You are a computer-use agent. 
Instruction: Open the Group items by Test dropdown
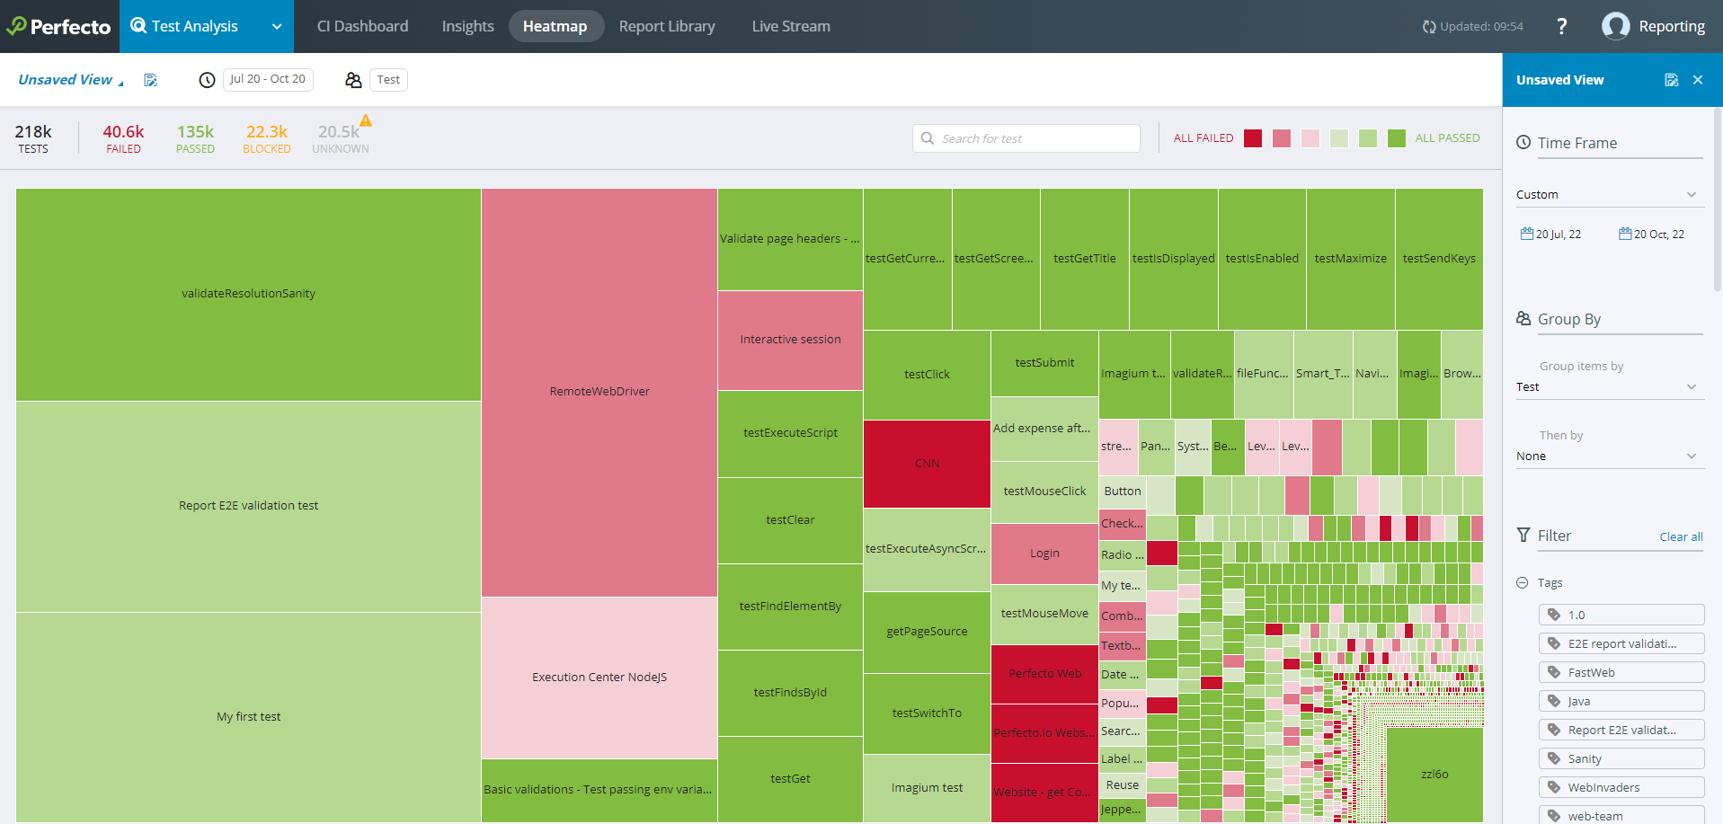point(1606,387)
